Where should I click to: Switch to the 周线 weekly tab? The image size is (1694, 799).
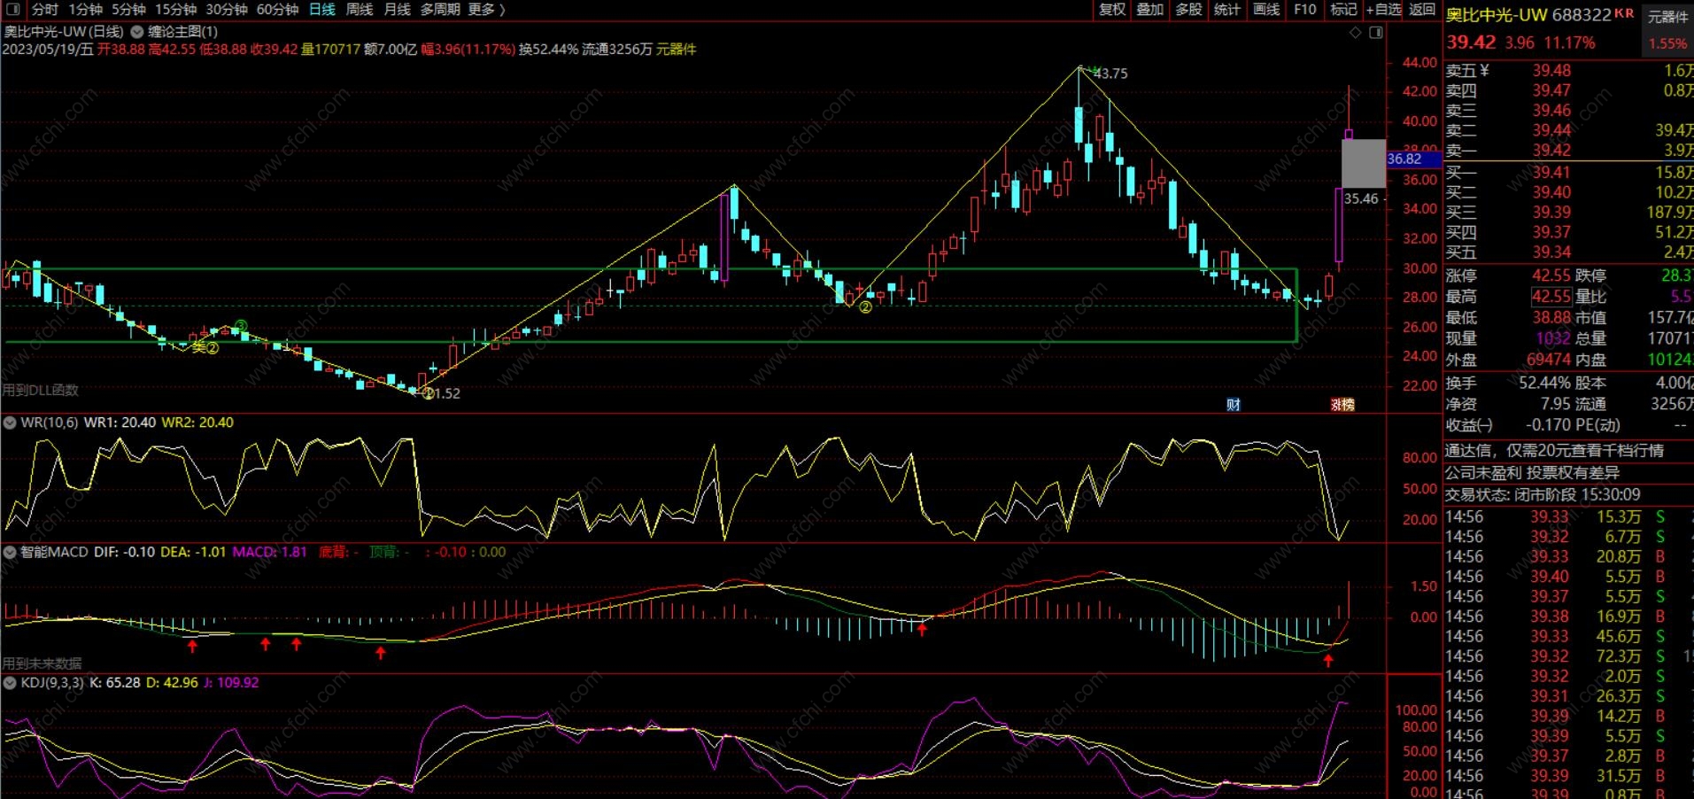pyautogui.click(x=359, y=10)
